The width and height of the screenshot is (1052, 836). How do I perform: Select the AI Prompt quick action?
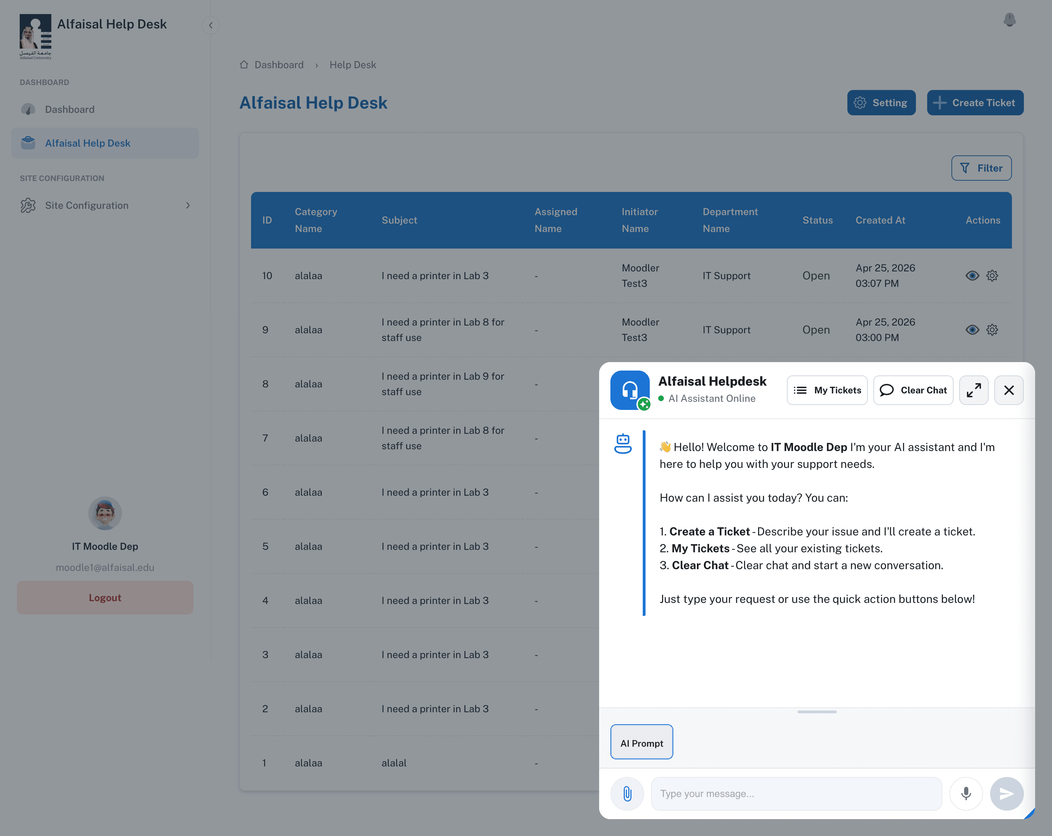tap(642, 742)
